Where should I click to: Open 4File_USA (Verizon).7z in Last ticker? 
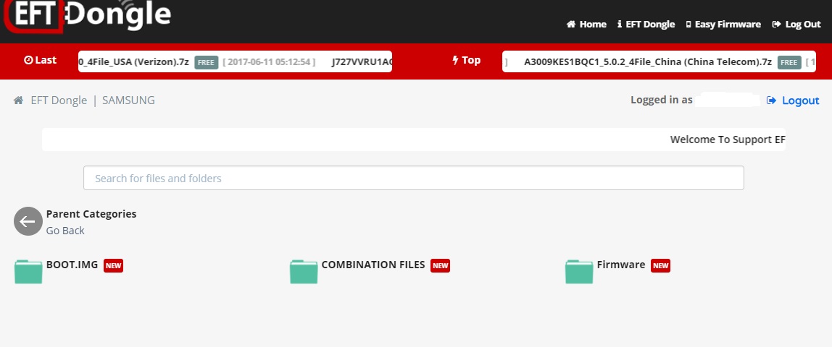133,62
